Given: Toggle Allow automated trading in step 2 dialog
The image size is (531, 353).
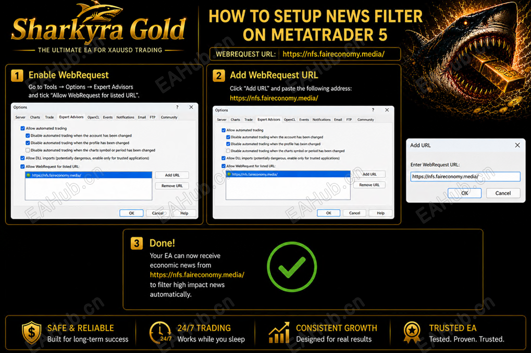Looking at the screenshot, I should click(x=224, y=130).
